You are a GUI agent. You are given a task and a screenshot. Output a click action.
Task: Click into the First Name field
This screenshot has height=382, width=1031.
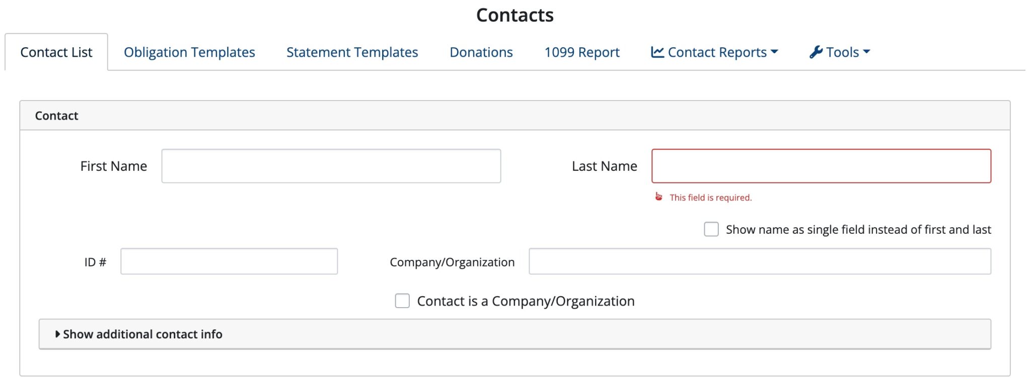coord(331,166)
